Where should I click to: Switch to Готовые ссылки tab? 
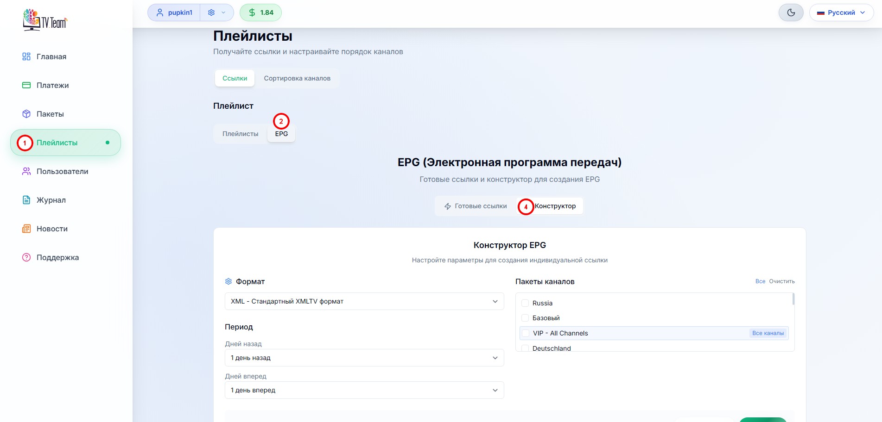(x=476, y=206)
